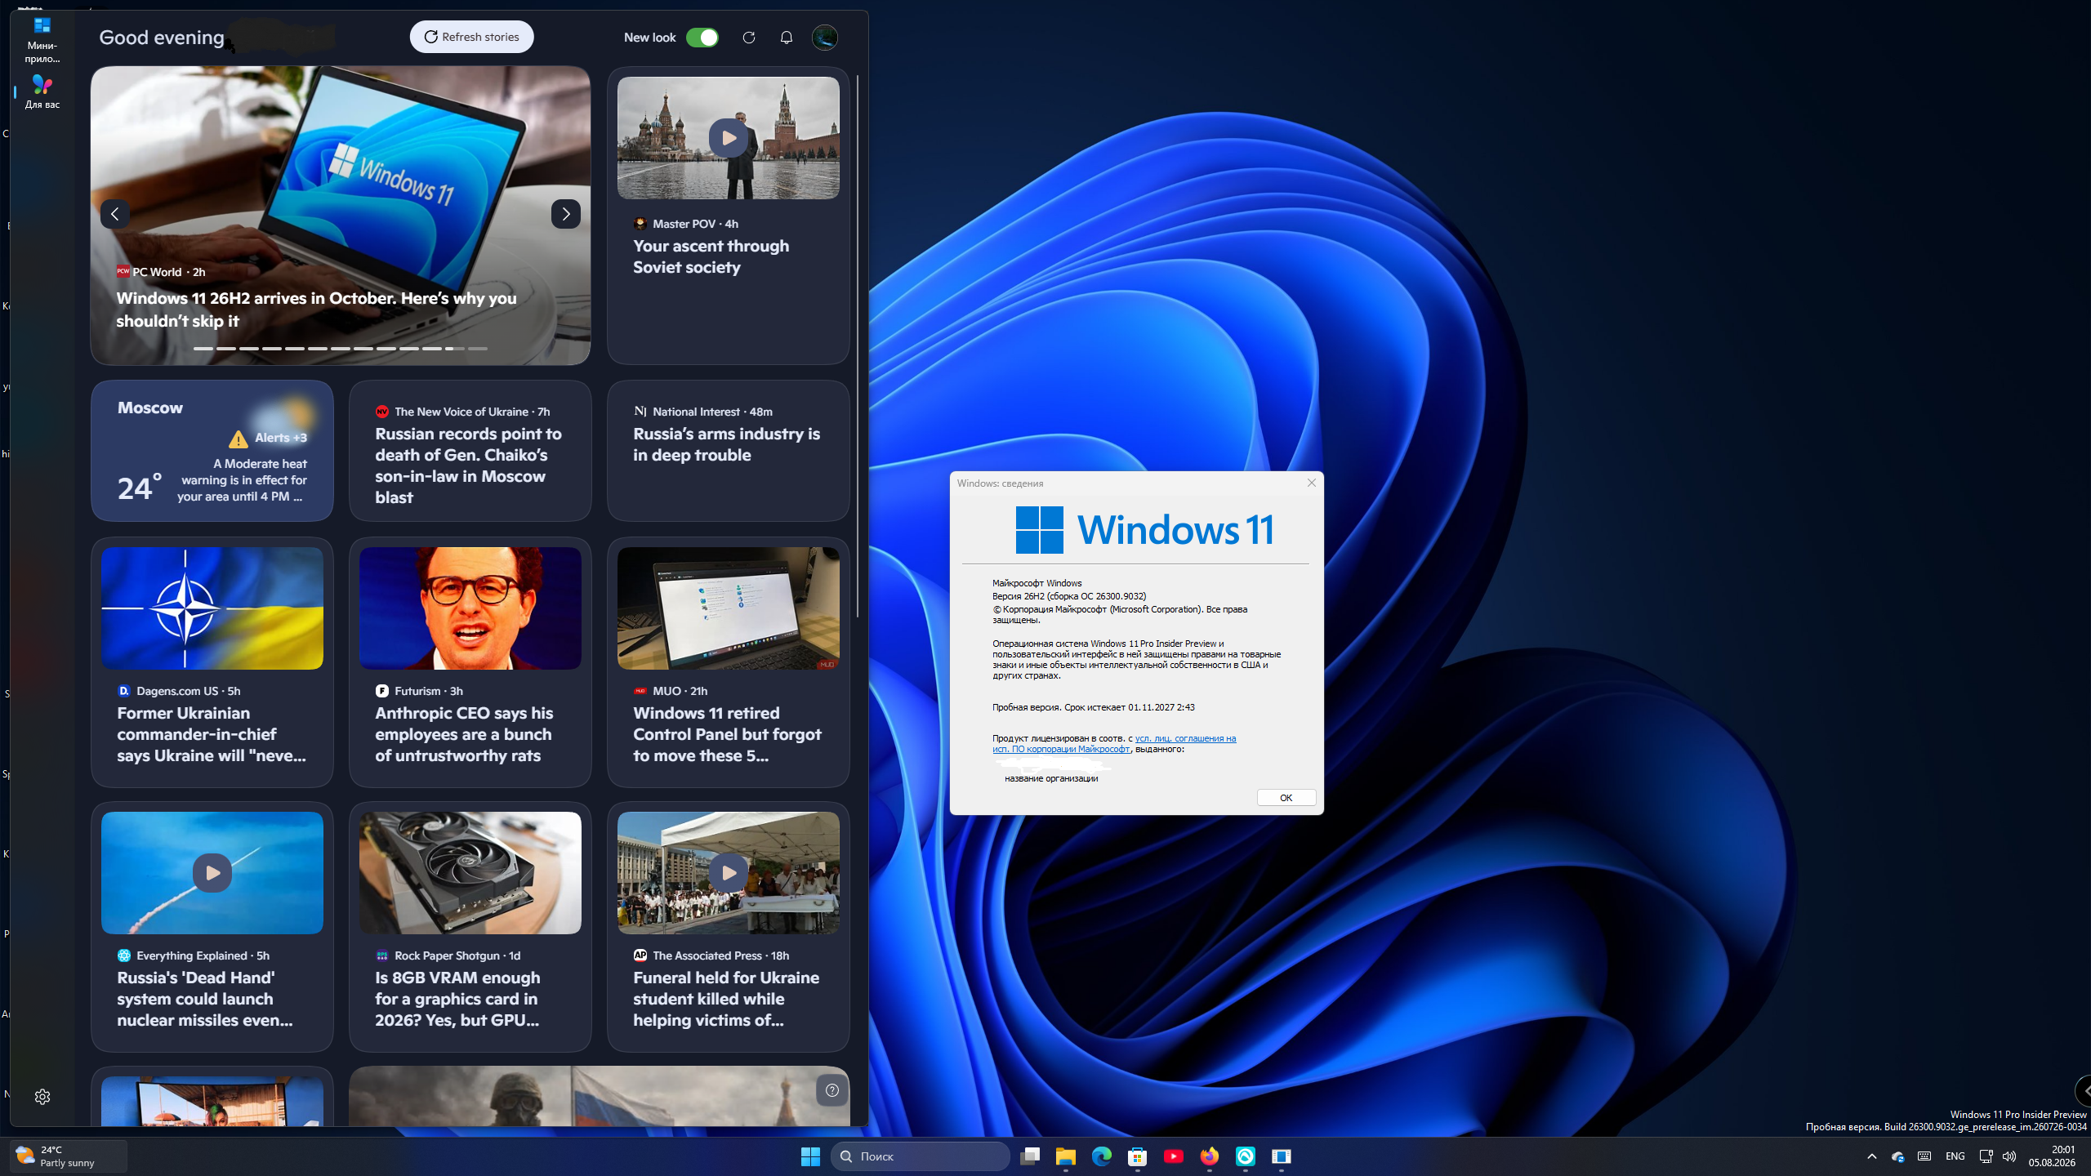This screenshot has height=1176, width=2091.
Task: Open MUO laptop Control Panel thumbnail
Action: pyautogui.click(x=729, y=608)
